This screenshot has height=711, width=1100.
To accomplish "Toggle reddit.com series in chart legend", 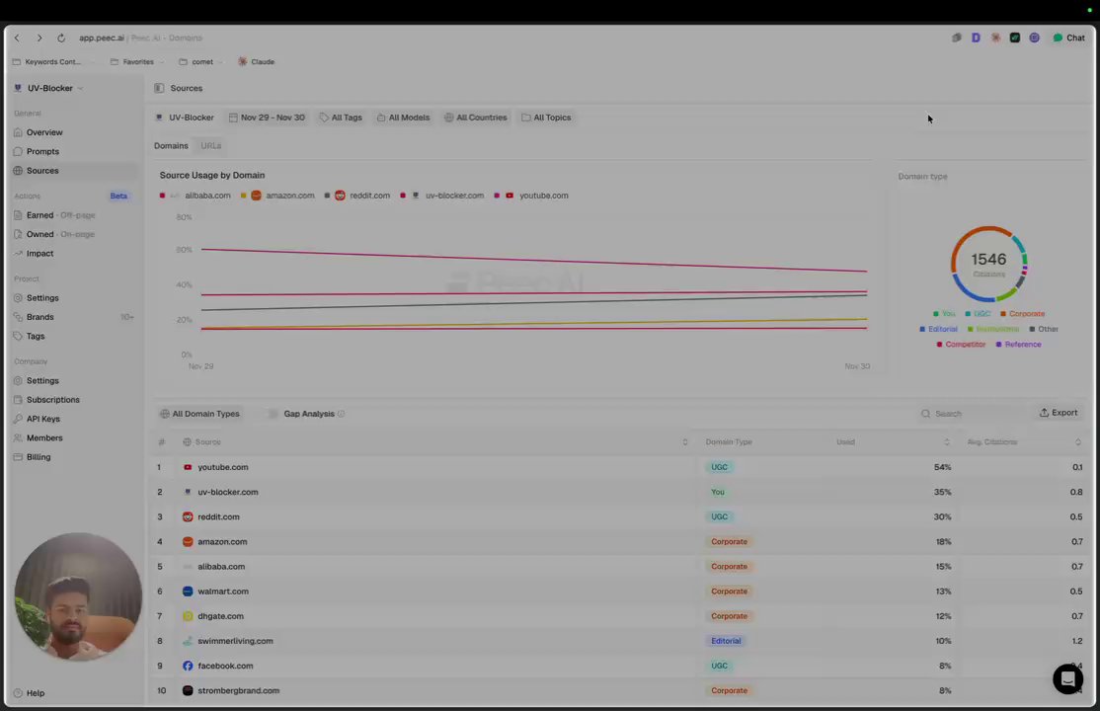I will pyautogui.click(x=357, y=196).
